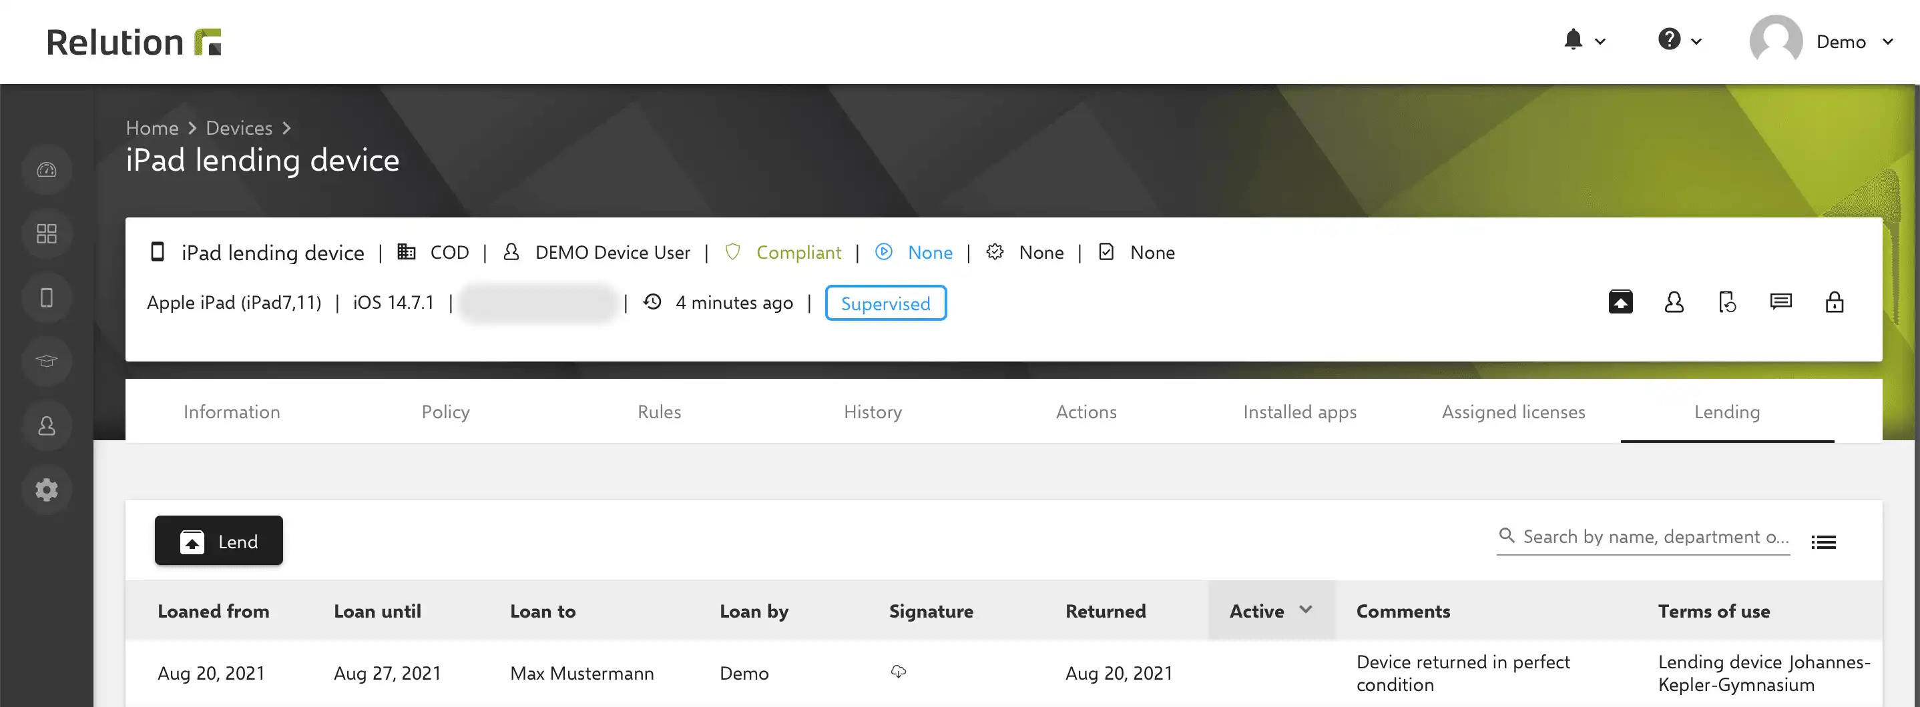Switch to the Actions tab
The width and height of the screenshot is (1920, 707).
coord(1086,412)
